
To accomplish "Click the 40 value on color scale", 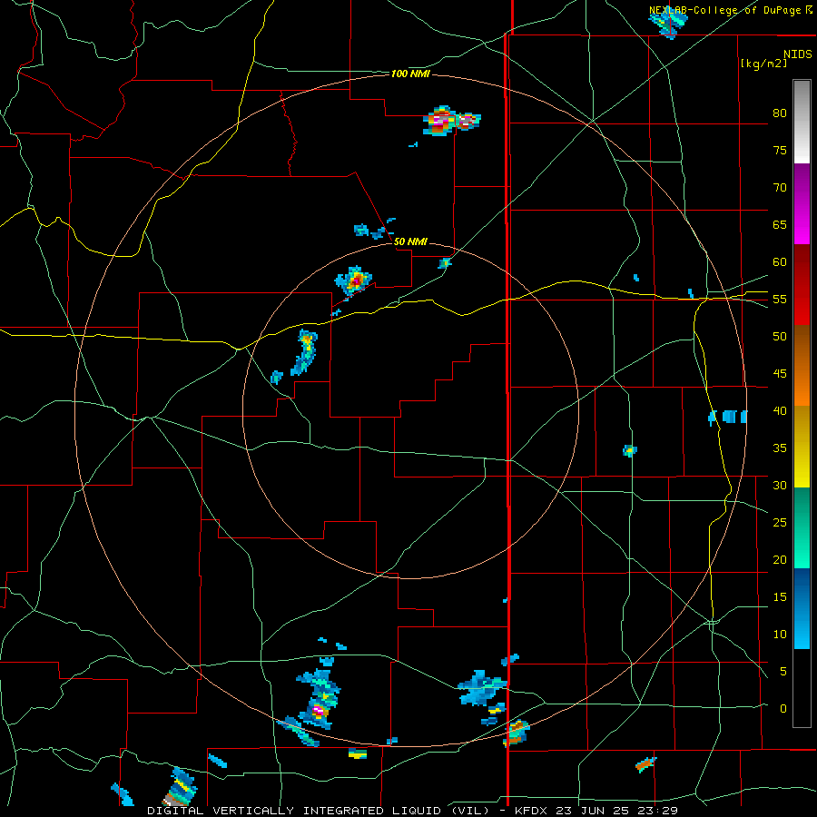I will pyautogui.click(x=780, y=410).
